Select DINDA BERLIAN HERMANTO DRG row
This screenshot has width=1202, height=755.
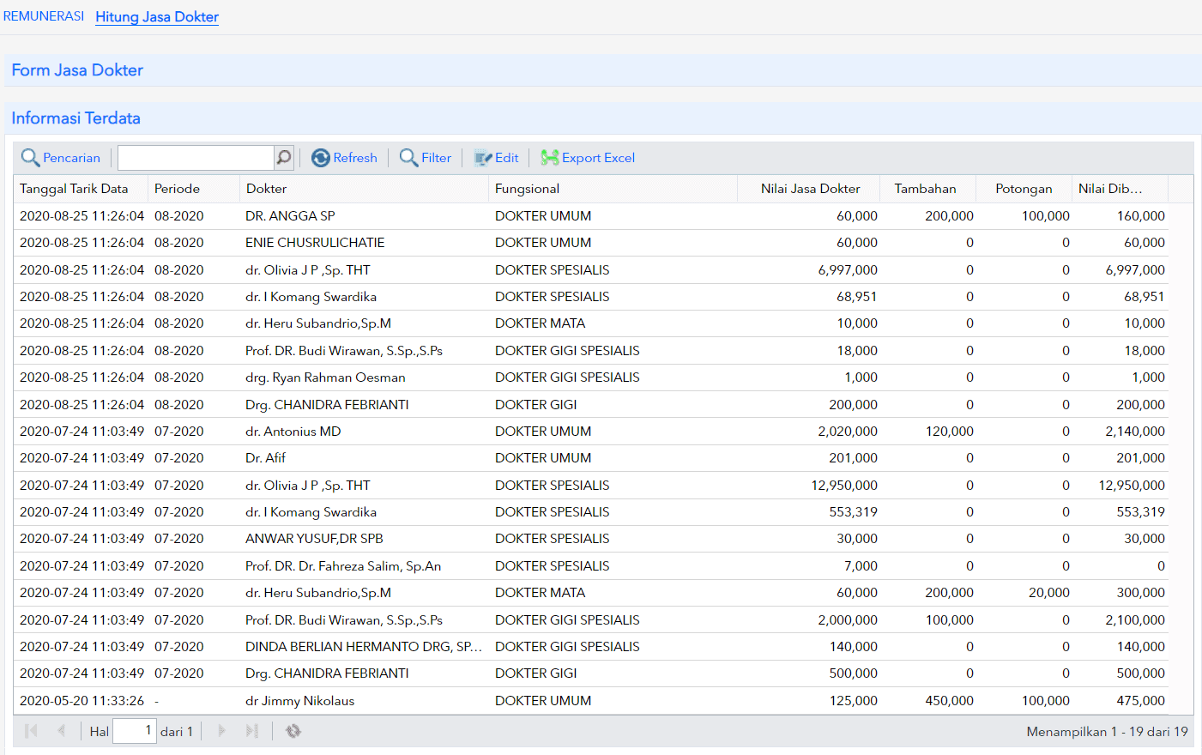tap(591, 647)
